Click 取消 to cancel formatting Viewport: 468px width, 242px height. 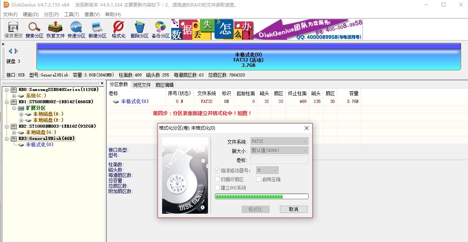[294, 209]
